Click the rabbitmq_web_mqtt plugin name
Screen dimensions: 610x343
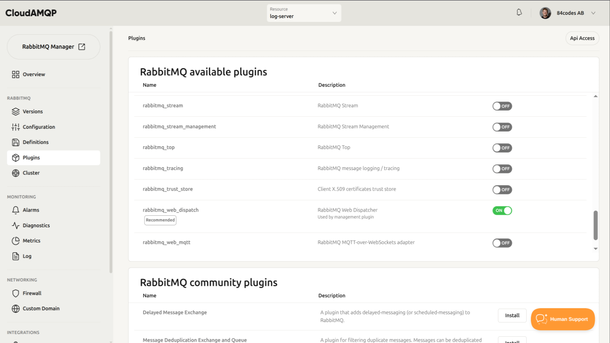pos(166,242)
